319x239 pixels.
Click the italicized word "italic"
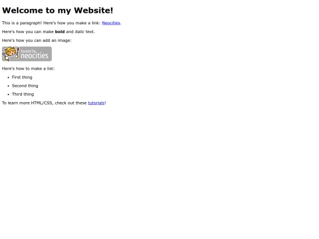tap(80, 32)
